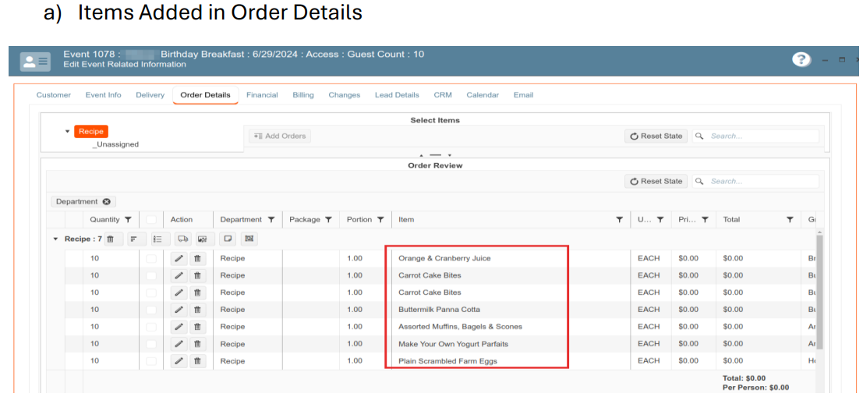Remove the Department grouping chip
863x397 pixels.
pos(107,201)
